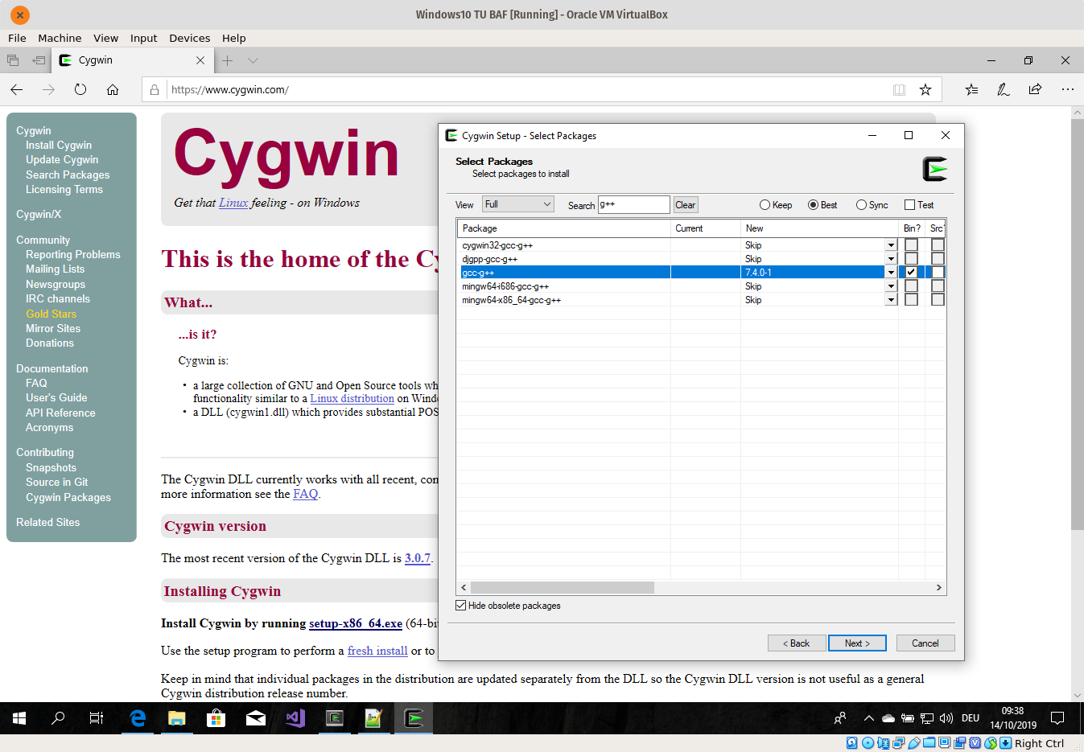Viewport: 1084px width, 752px height.
Task: Open the volume tray icon
Action: [946, 718]
